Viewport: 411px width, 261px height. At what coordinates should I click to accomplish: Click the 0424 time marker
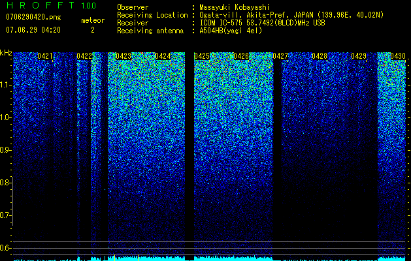pos(163,56)
